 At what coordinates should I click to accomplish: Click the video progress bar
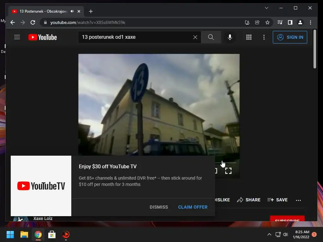pyautogui.click(x=226, y=163)
